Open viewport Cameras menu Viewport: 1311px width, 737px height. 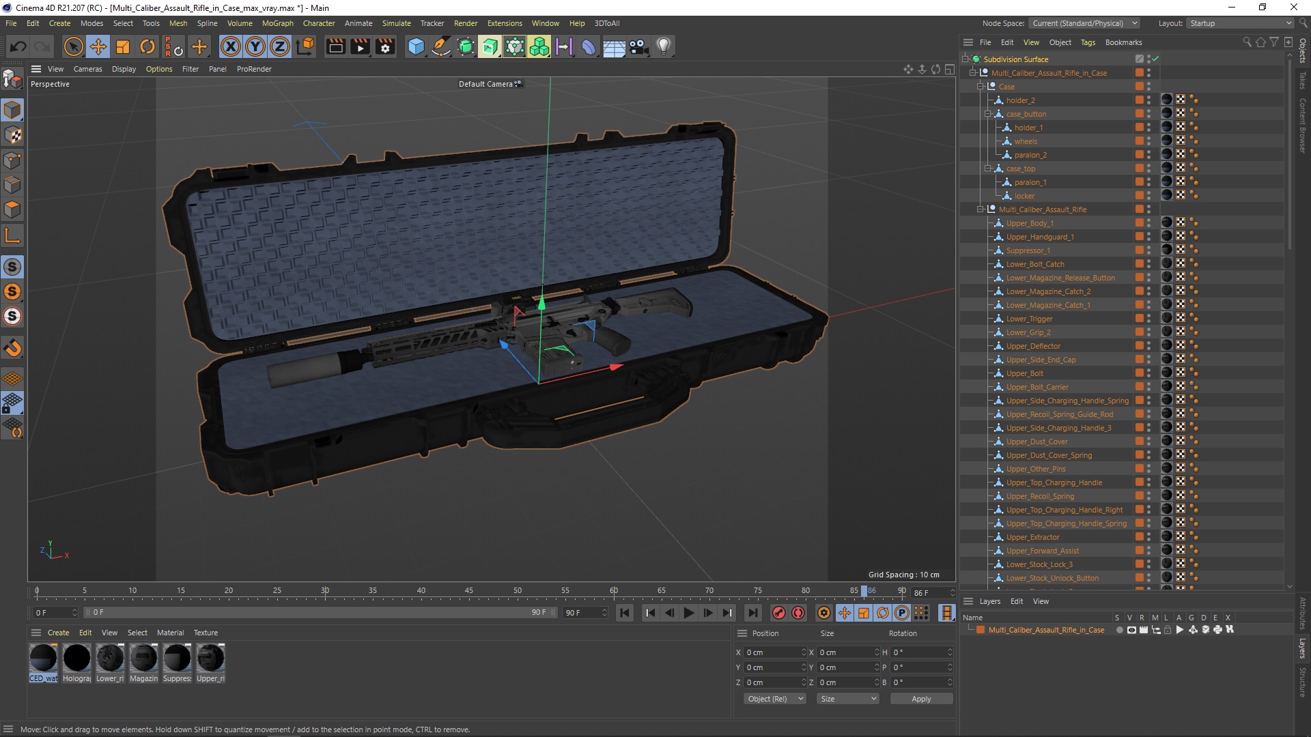pos(87,69)
